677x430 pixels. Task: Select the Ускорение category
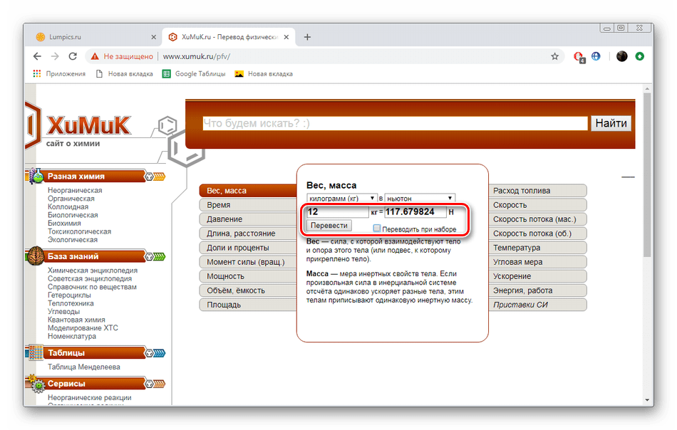coord(537,276)
